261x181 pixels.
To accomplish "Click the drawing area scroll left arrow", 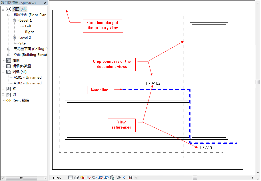I will click(x=136, y=178).
